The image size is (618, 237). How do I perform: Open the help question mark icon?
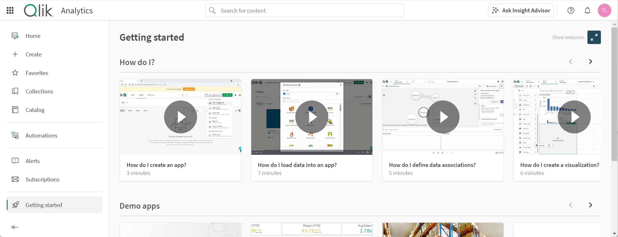(x=571, y=10)
